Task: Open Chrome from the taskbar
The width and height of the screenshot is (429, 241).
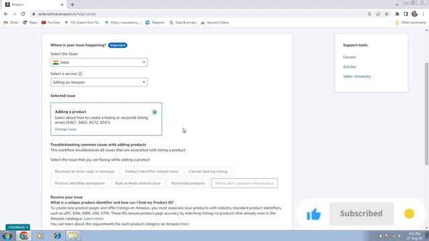Action: 23,236
